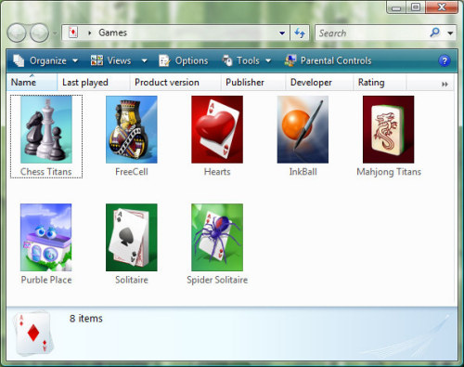Click Games in the address breadcrumb

112,33
